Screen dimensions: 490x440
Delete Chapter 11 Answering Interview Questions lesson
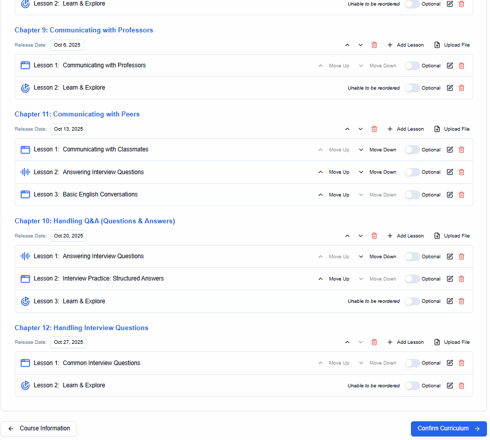[x=461, y=172]
